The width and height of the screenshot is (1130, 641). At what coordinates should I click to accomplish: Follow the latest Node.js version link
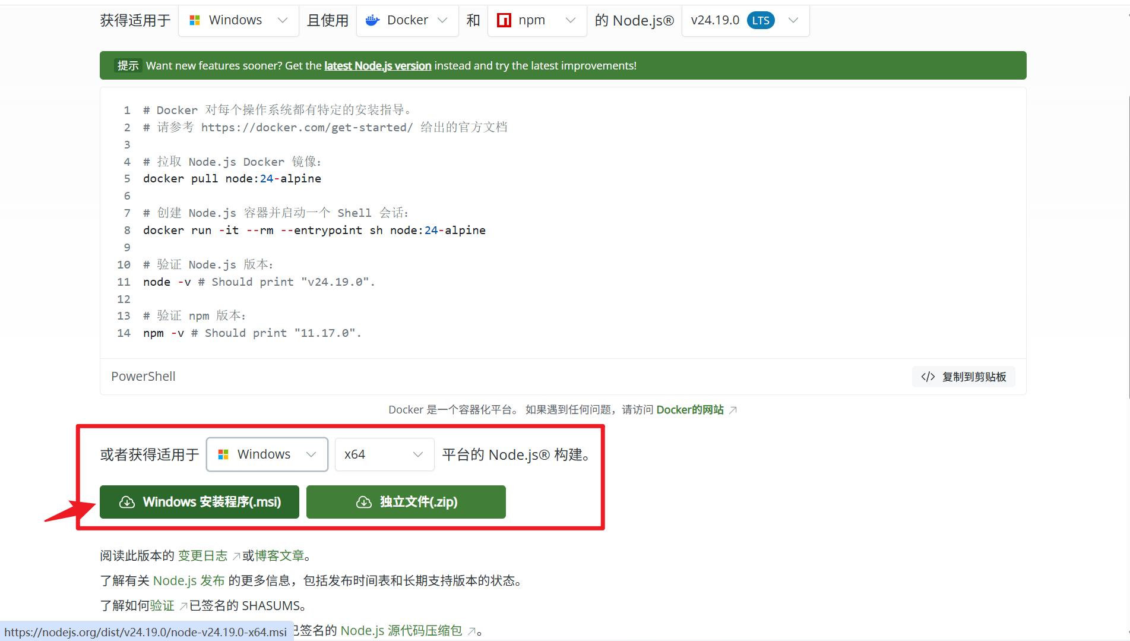378,66
